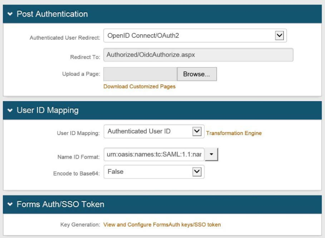Viewport: 325px width, 238px height.
Task: Collapse the Forms Auth/SSO Token chevron
Action: [x=10, y=205]
